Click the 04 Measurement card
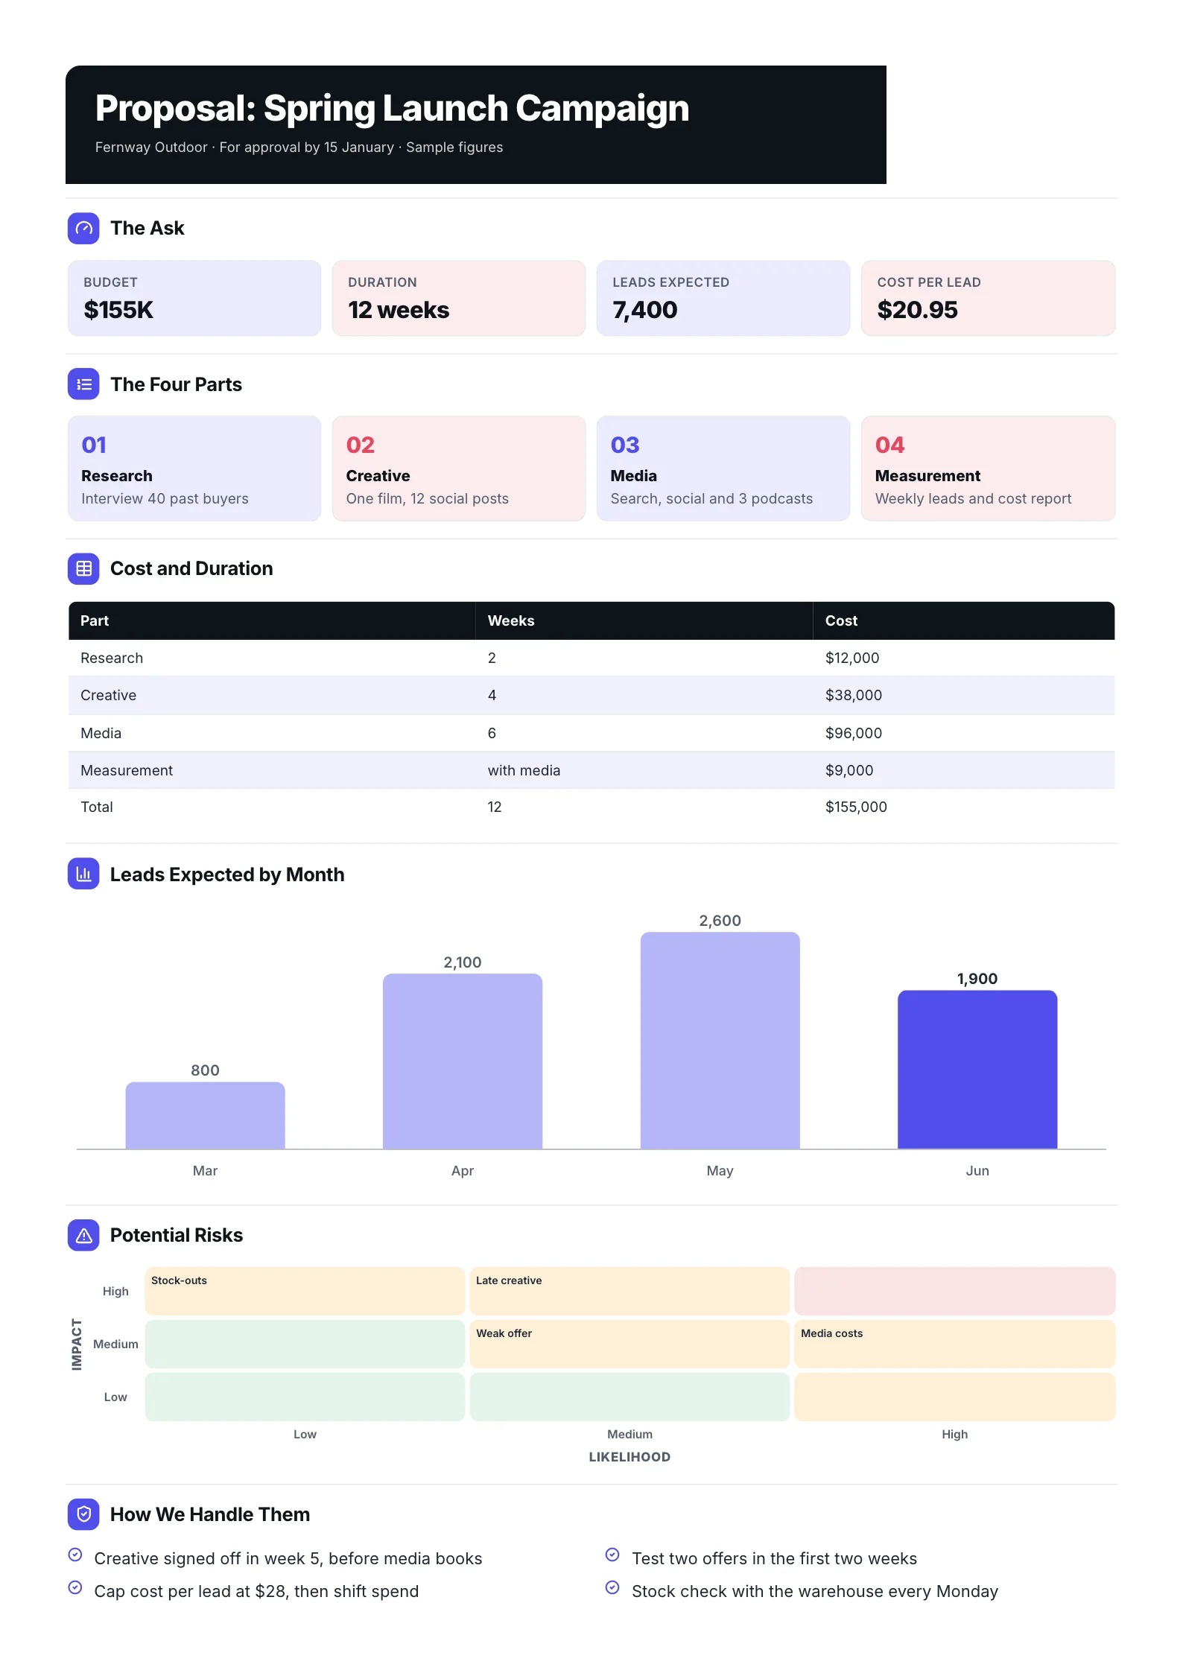This screenshot has height=1673, width=1183. [989, 469]
